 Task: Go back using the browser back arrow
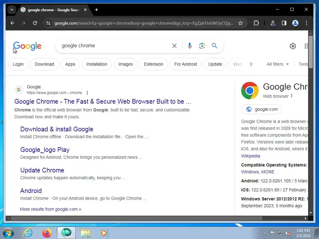click(12, 23)
